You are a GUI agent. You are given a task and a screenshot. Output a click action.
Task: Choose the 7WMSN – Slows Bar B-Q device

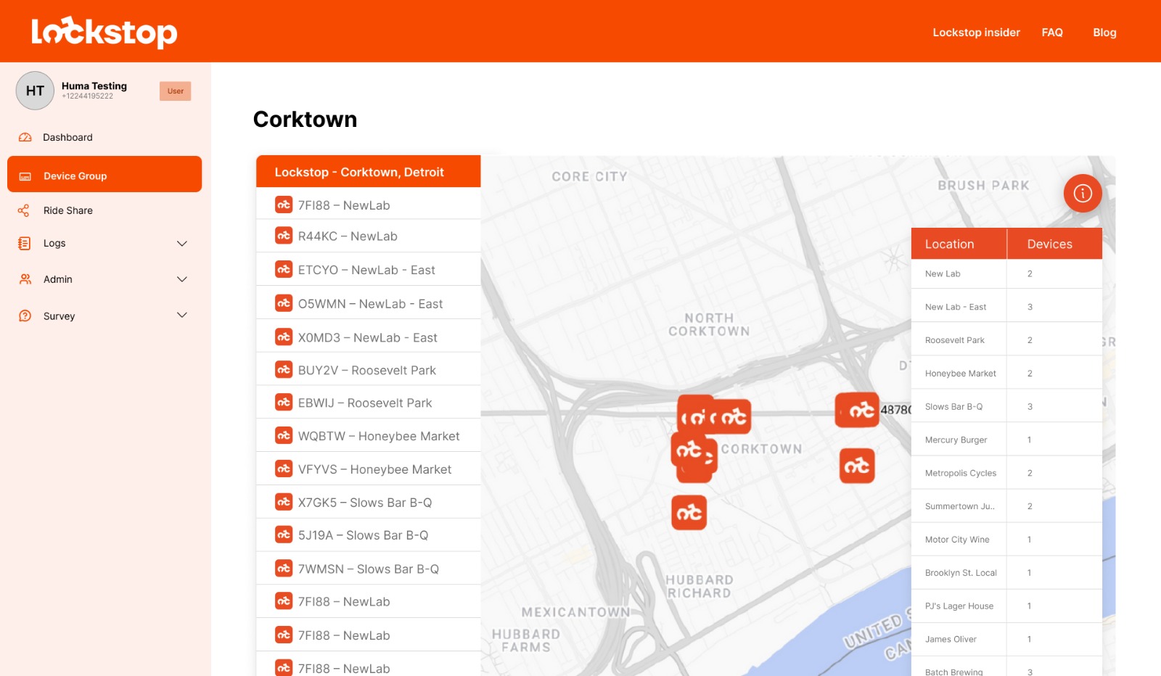(369, 569)
